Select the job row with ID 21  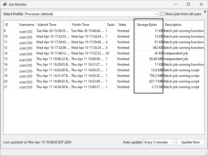point(104,87)
